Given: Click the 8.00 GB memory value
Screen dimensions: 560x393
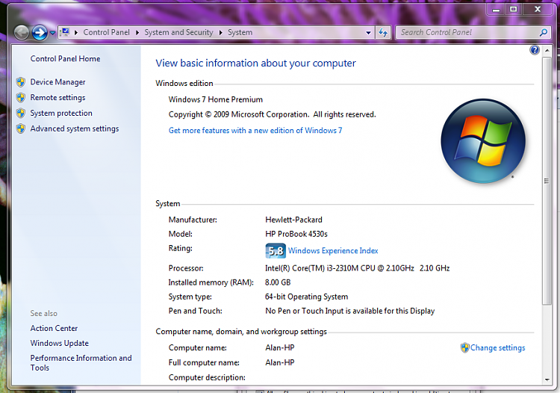Looking at the screenshot, I should pos(278,282).
